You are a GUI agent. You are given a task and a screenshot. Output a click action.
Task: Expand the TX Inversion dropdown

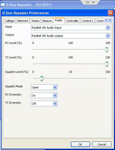(55, 104)
